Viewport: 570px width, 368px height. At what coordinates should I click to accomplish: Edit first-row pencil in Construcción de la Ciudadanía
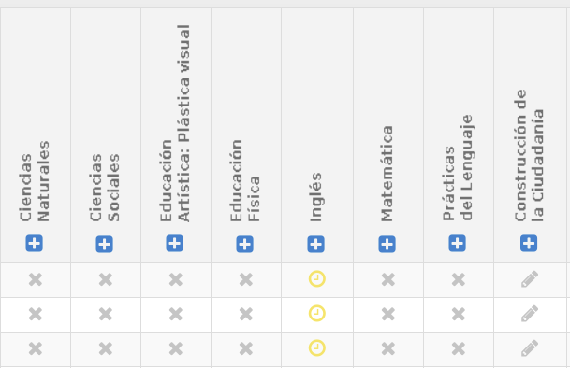(530, 279)
